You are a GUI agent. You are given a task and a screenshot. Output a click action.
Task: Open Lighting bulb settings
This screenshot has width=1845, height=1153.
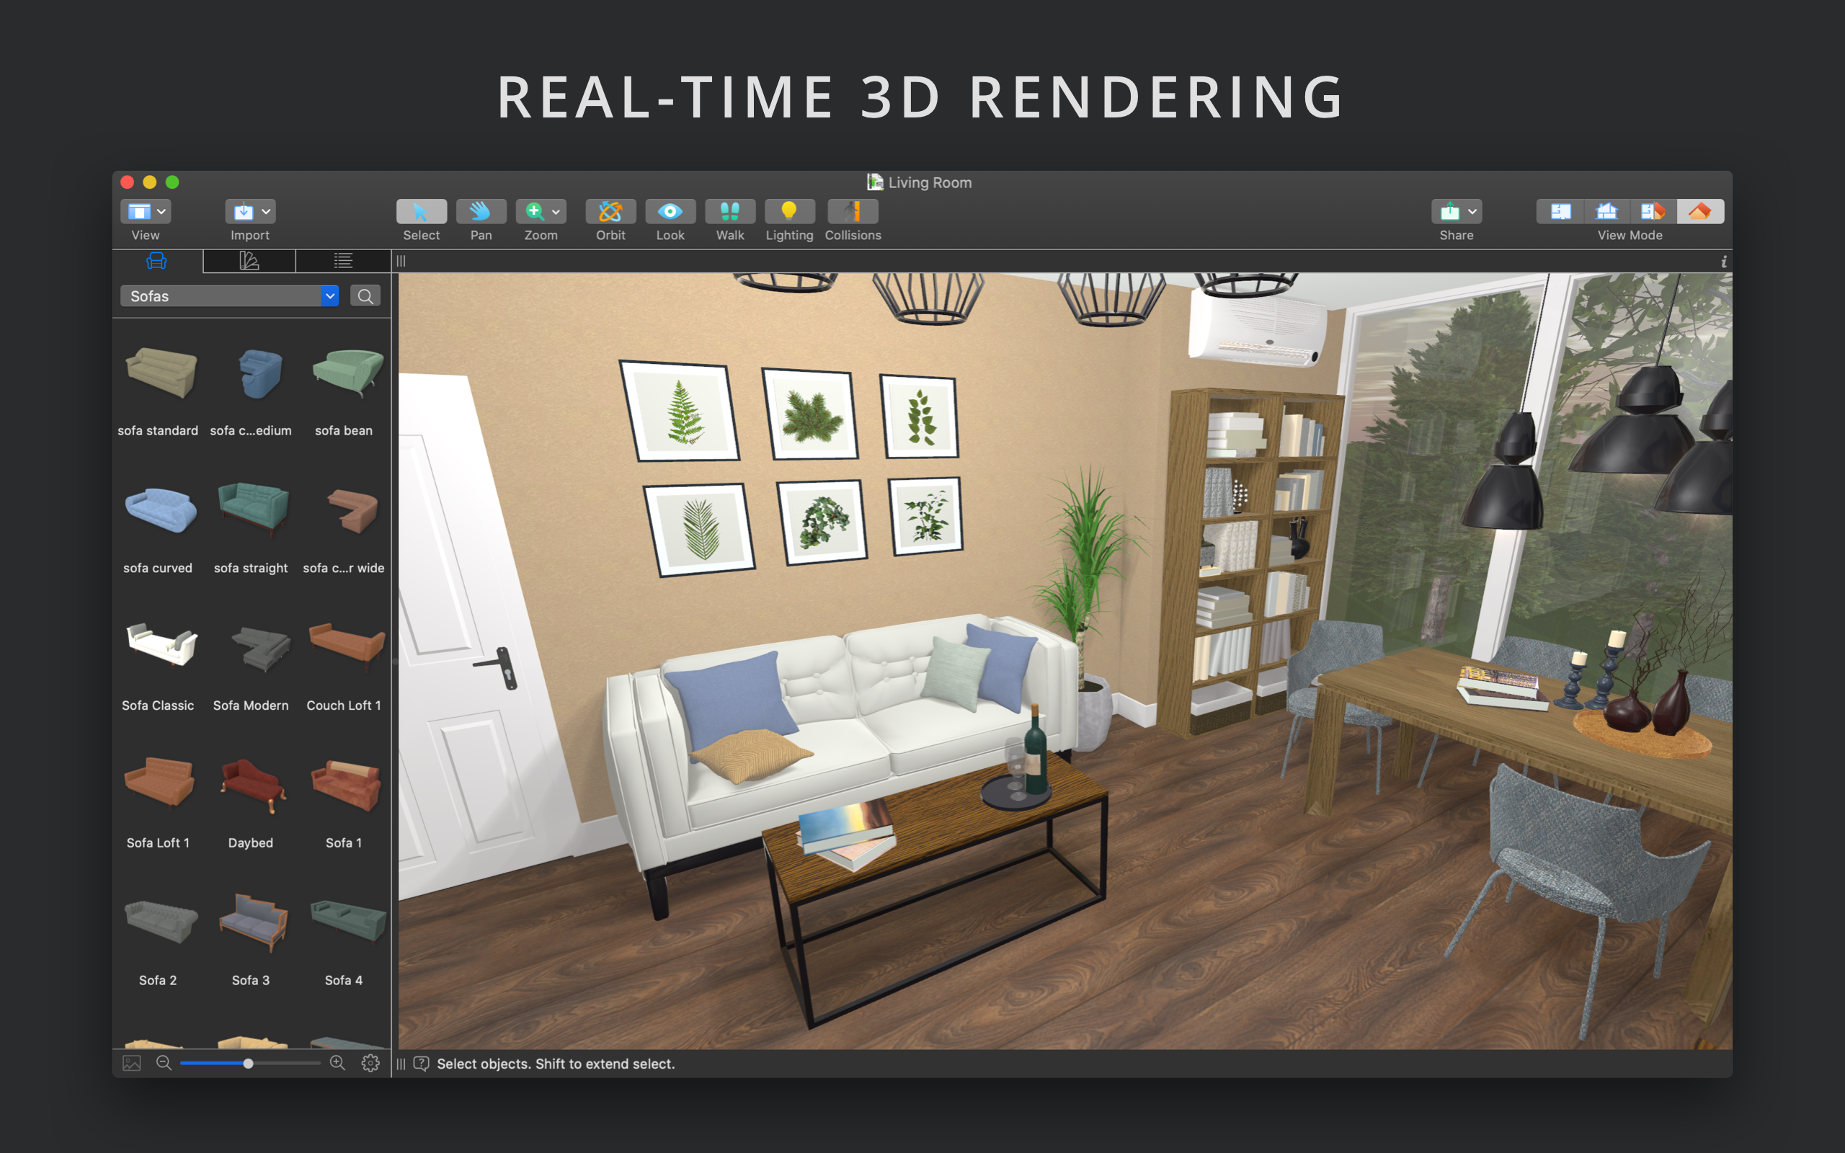coord(789,211)
